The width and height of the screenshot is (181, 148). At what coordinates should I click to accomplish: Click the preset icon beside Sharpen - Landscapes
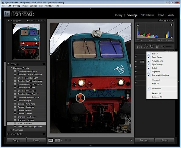(x=15, y=117)
